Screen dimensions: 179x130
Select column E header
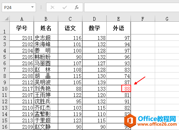point(118,19)
